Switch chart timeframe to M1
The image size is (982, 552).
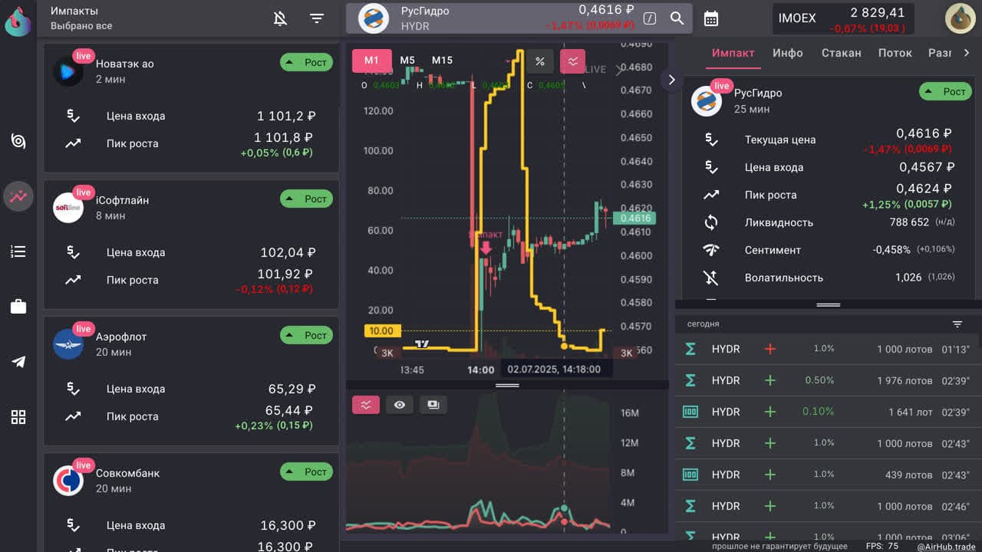[x=372, y=61]
